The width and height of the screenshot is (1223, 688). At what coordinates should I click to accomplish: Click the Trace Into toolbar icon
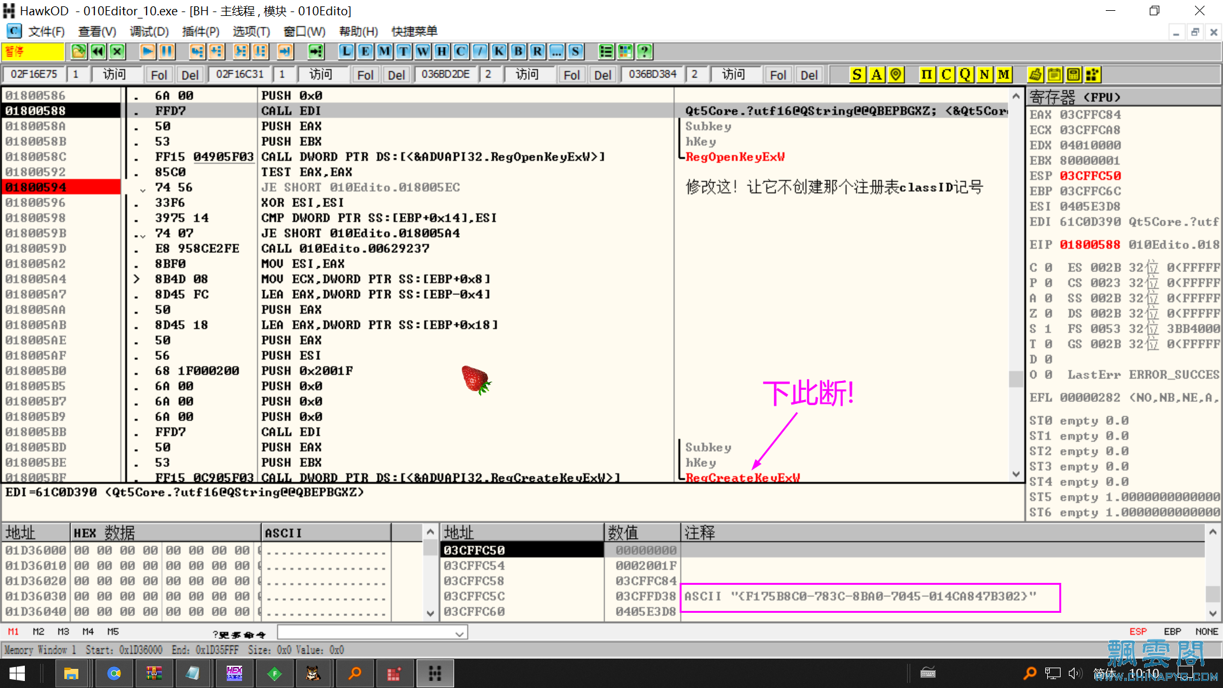coord(241,52)
